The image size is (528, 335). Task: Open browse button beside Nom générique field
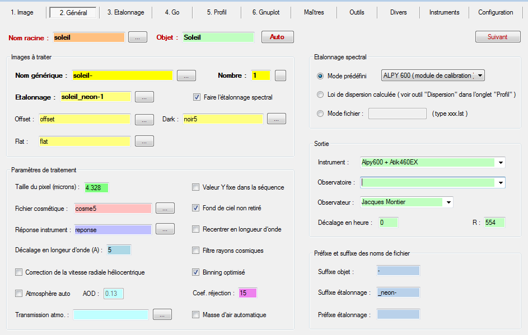186,76
